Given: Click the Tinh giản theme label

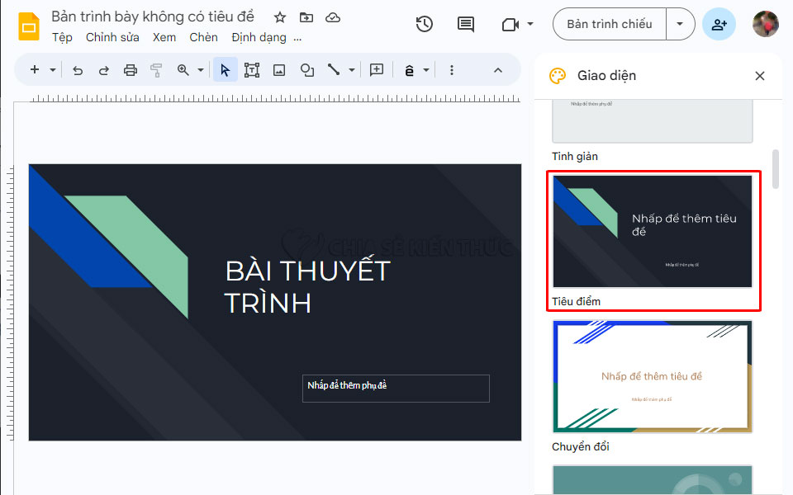Looking at the screenshot, I should 575,157.
